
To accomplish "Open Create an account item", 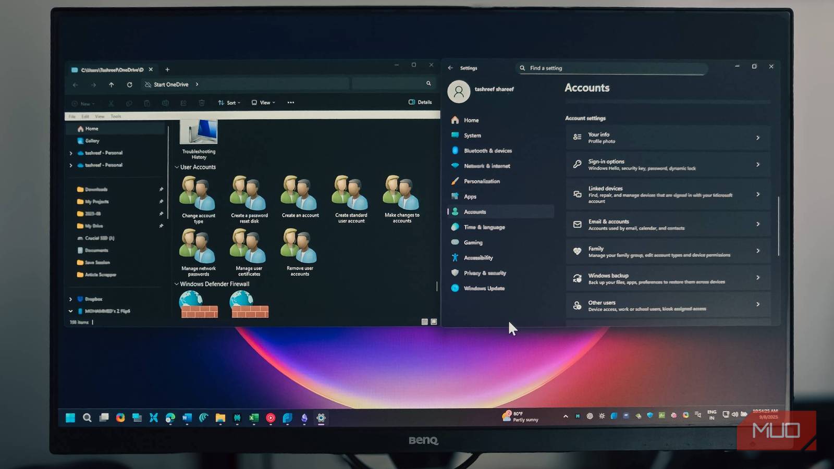I will tap(300, 198).
